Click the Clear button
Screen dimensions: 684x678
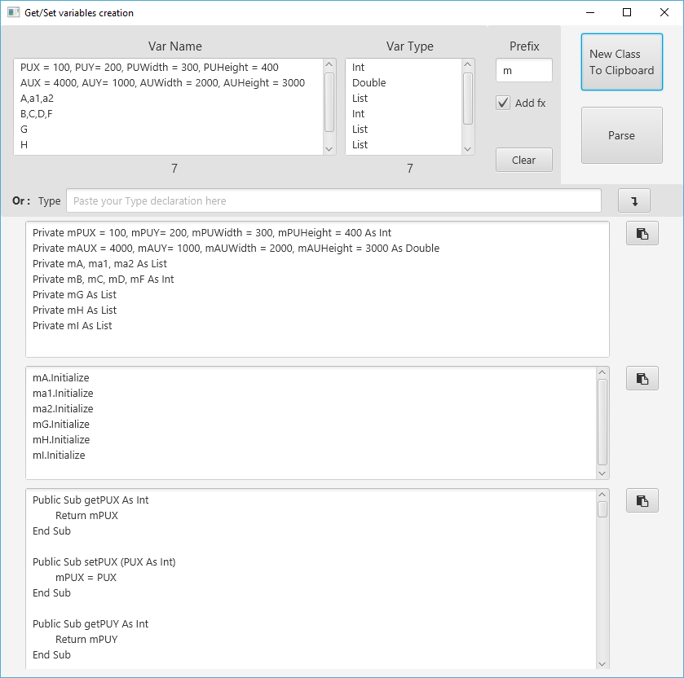coord(524,160)
